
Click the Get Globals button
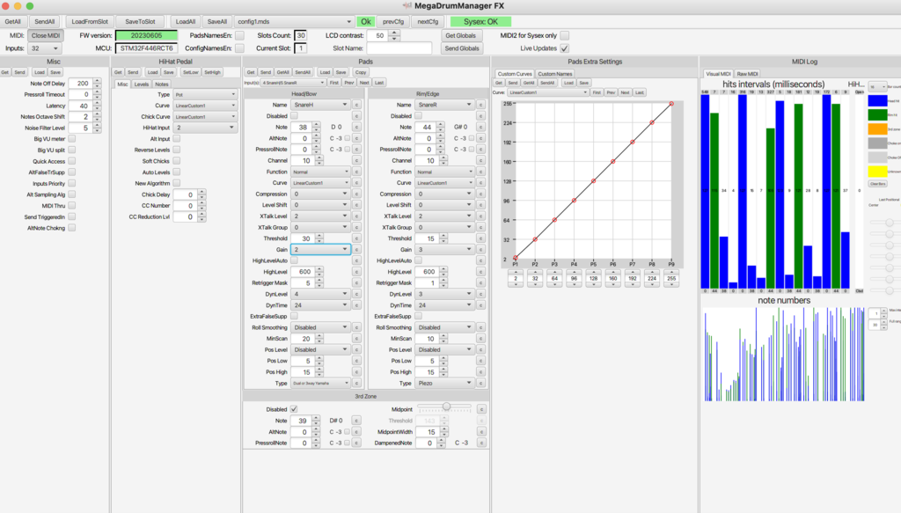click(461, 35)
